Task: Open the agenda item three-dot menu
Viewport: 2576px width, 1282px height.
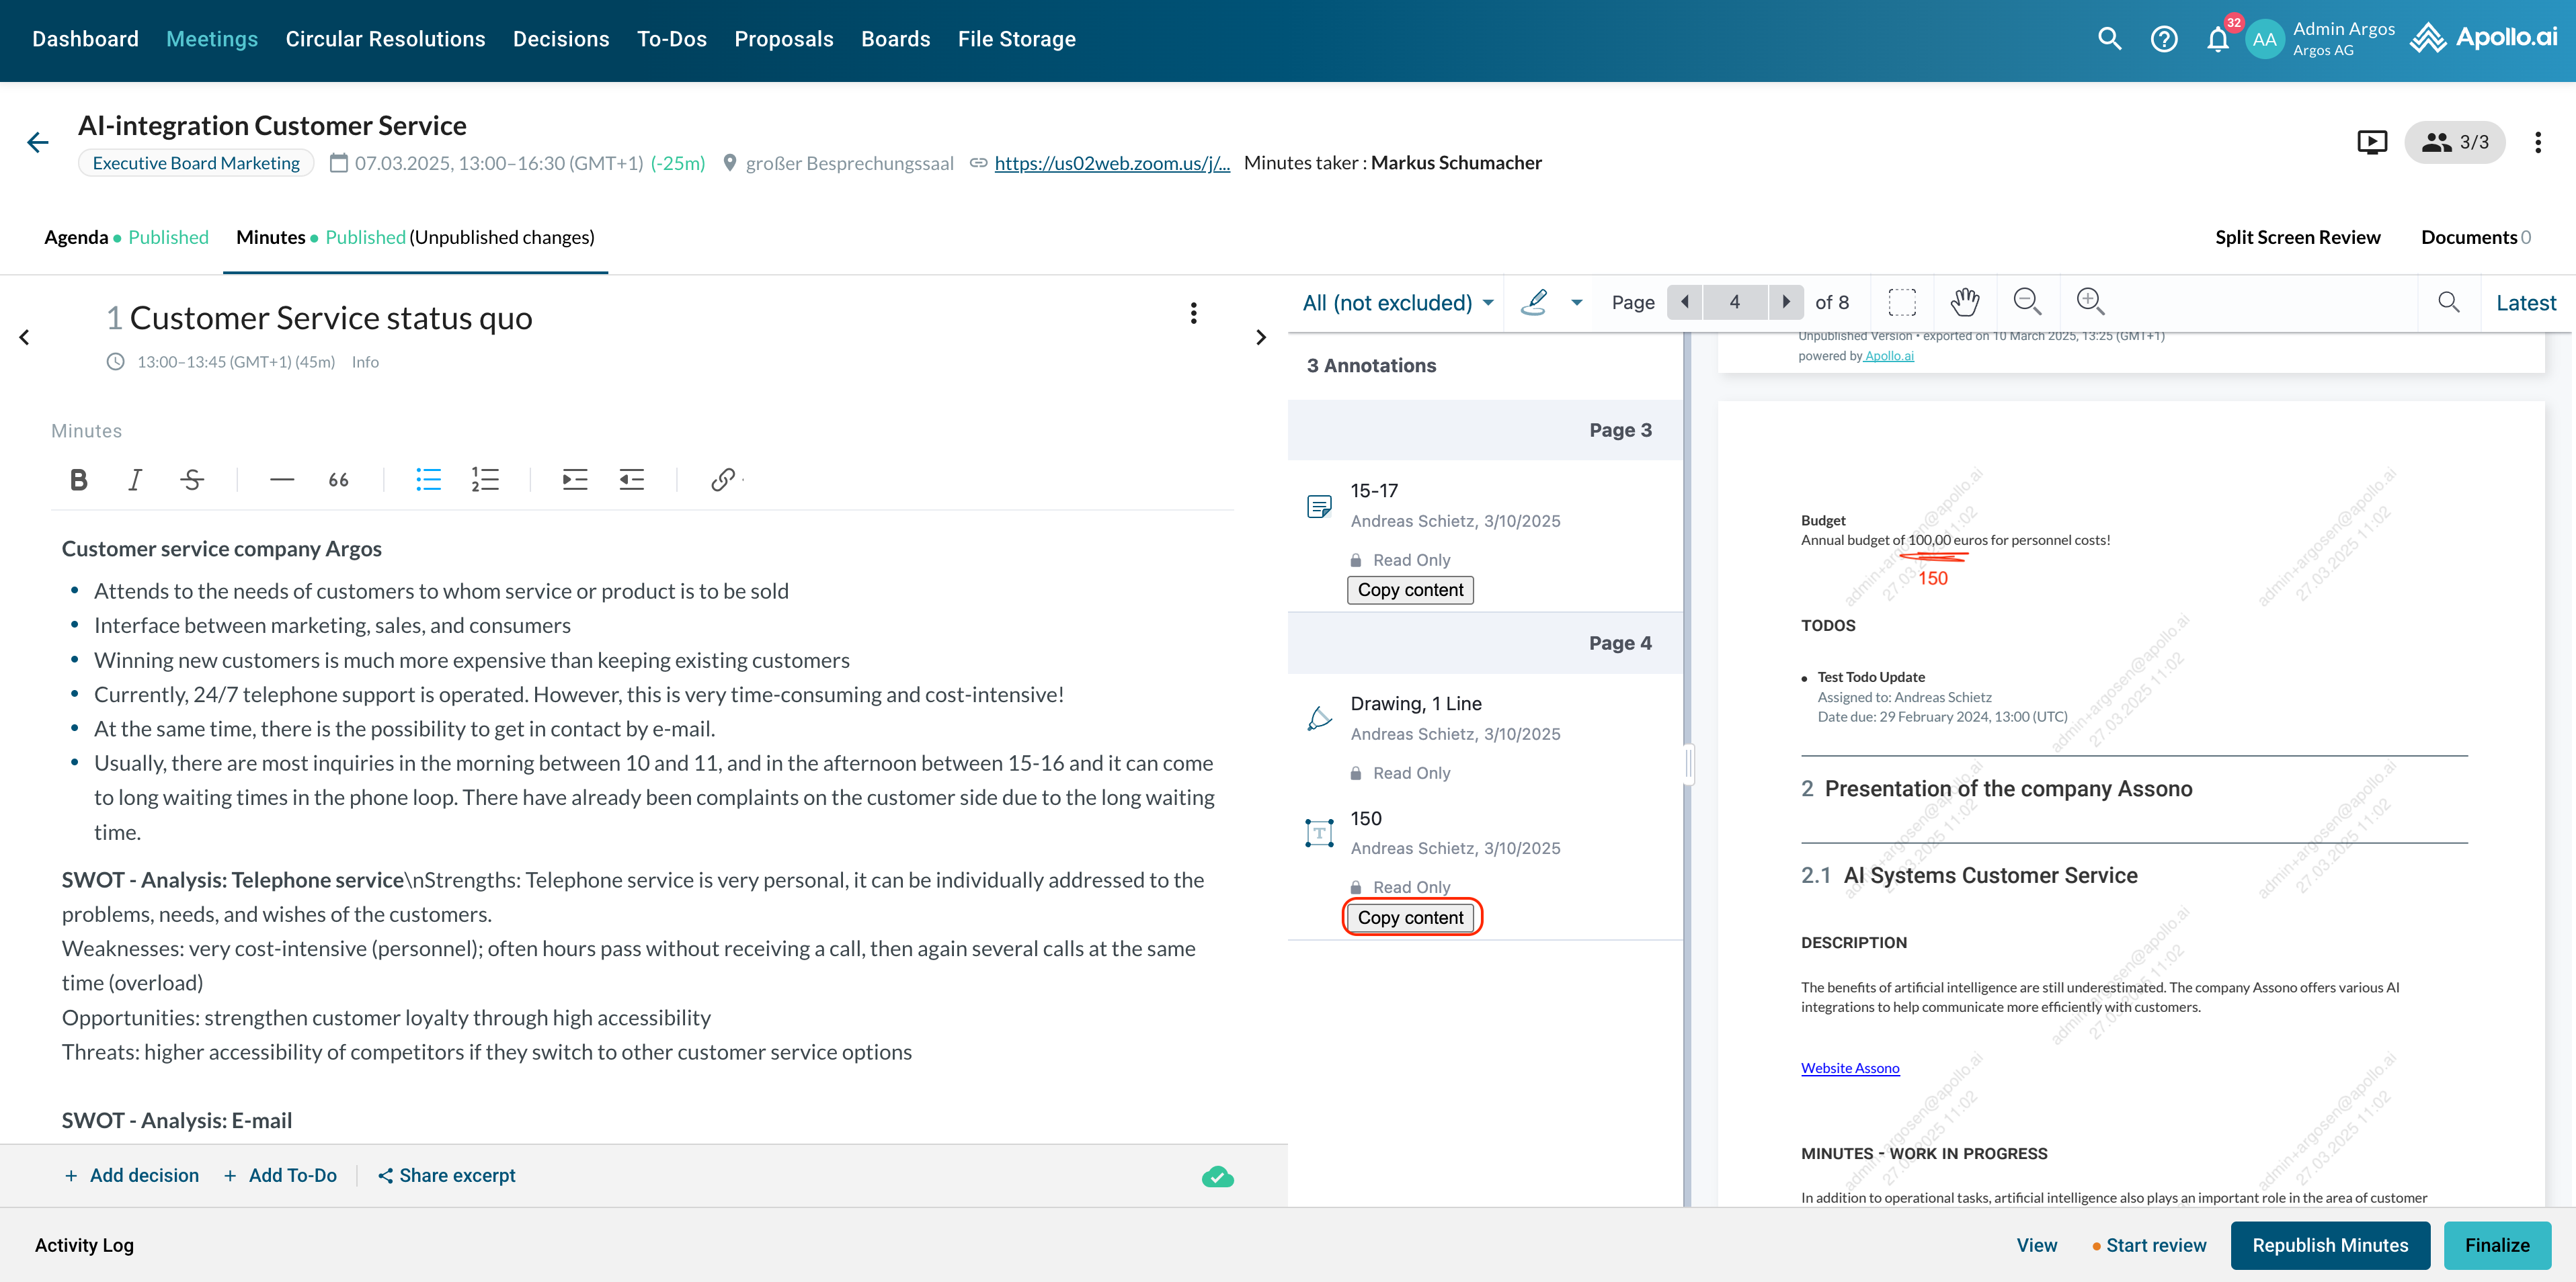Action: coord(1193,314)
